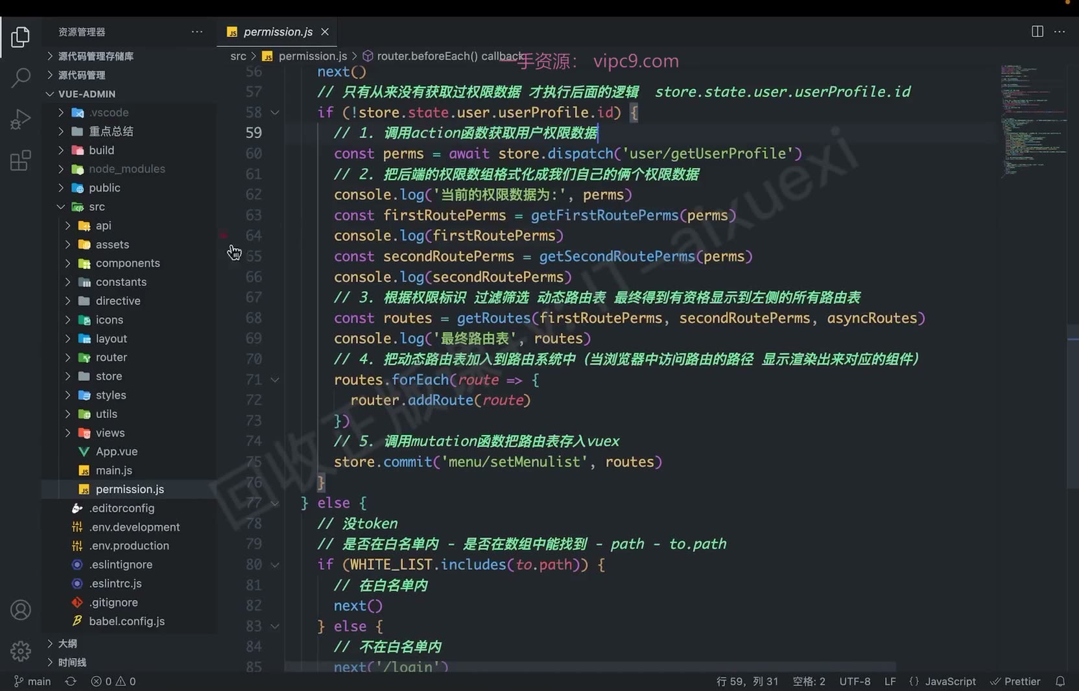Open the Extensions view

point(20,160)
